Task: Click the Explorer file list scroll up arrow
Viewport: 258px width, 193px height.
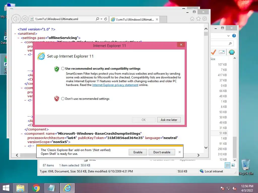Action: click(235, 58)
